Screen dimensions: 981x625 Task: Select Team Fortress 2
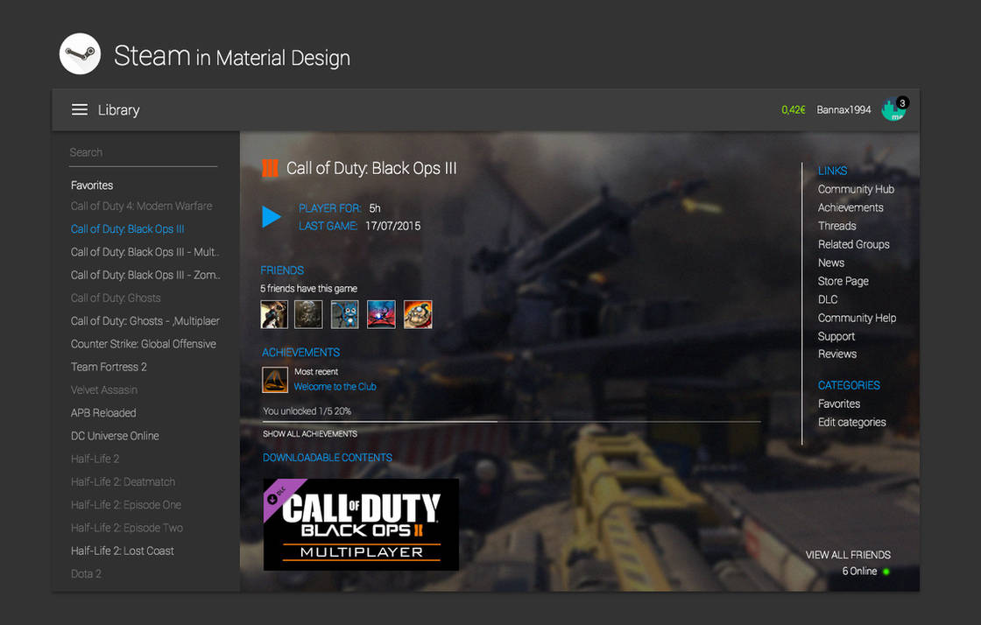pos(109,367)
